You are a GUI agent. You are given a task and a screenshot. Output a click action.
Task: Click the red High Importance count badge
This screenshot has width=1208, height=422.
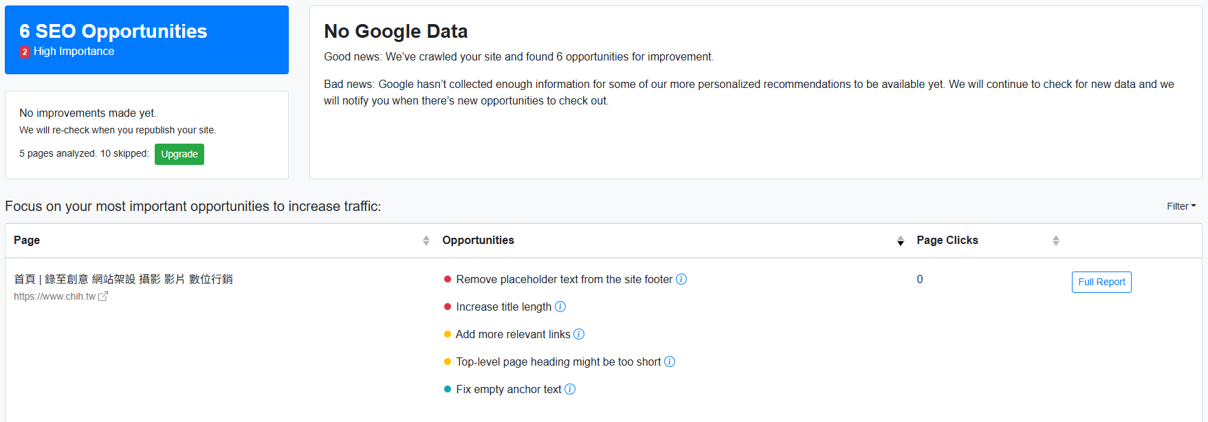[25, 52]
